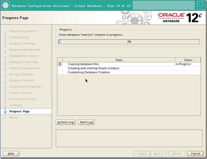Click the Status column header

[x=188, y=60]
